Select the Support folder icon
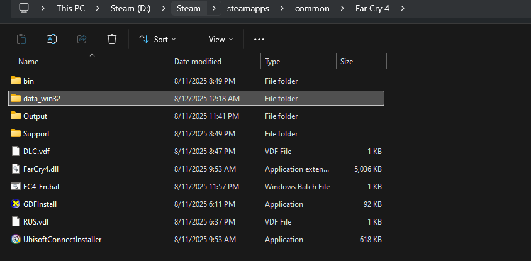Viewport: 531px width, 261px height. tap(16, 133)
